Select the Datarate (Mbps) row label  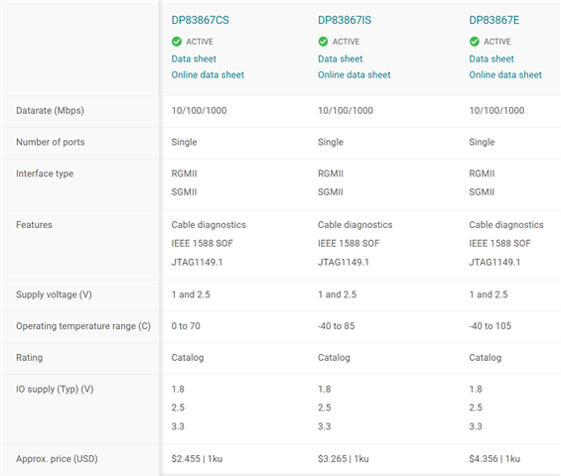(x=50, y=110)
